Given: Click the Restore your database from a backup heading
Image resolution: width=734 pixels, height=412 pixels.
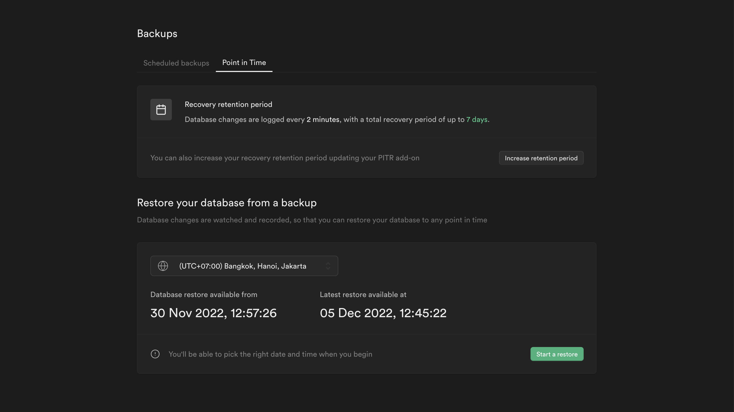Looking at the screenshot, I should point(227,203).
